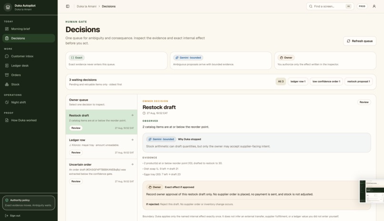Click Duka la Amani breadcrumb link

pos(86,6)
